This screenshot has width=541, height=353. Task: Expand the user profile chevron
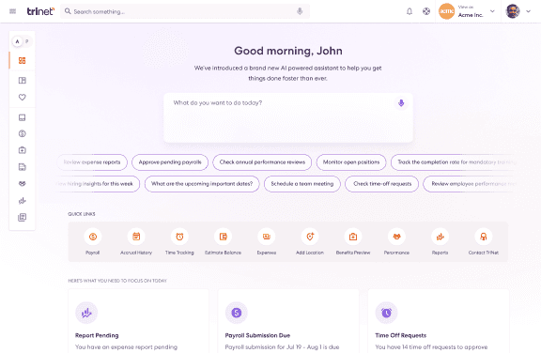[x=528, y=11]
